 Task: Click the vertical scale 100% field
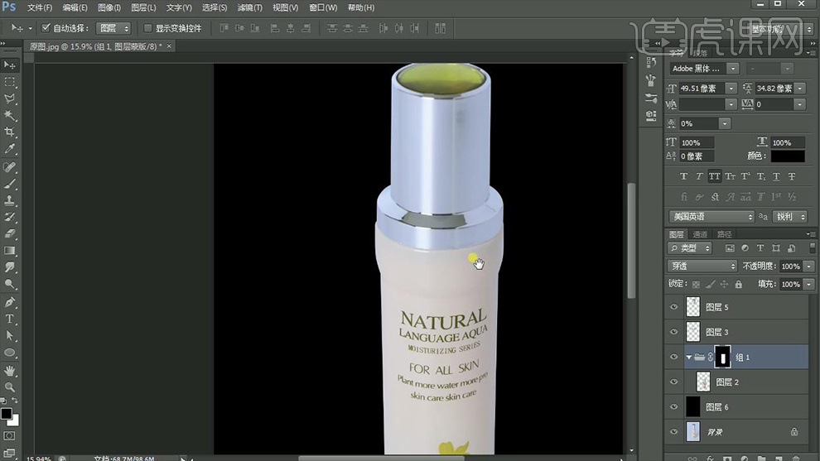tap(696, 142)
